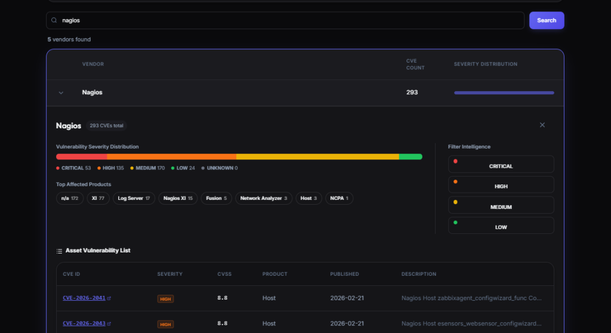Select the Log Server 17 product chip
The width and height of the screenshot is (611, 333).
click(x=134, y=198)
